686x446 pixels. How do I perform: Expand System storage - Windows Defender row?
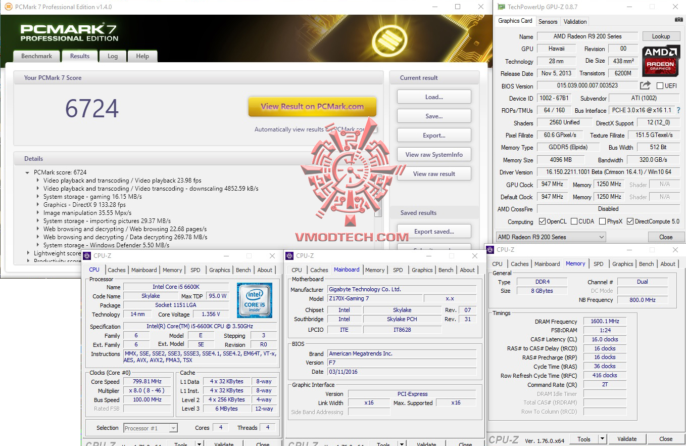point(37,245)
